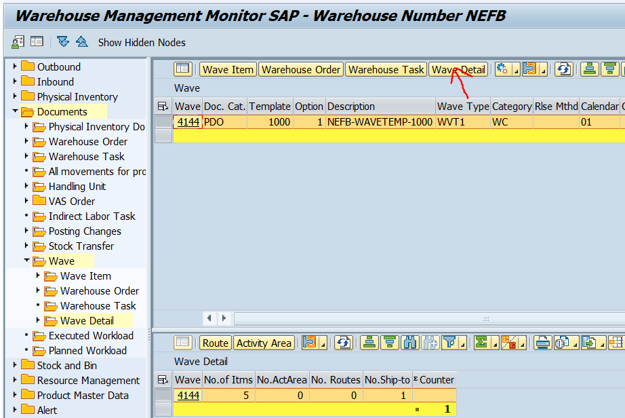Open the filter dropdown arrow
This screenshot has height=418, width=625.
pyautogui.click(x=463, y=343)
